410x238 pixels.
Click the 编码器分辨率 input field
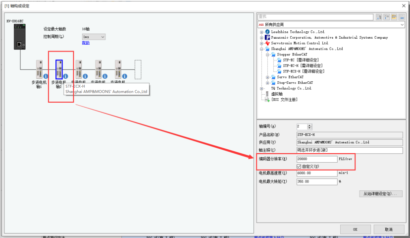(x=316, y=159)
